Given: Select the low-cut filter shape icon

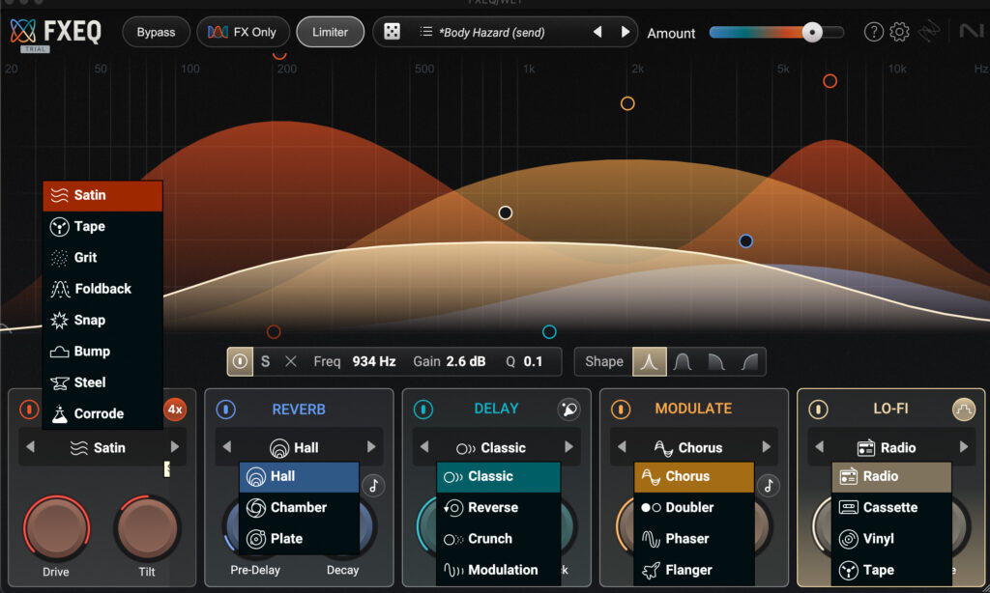Looking at the screenshot, I should [x=749, y=361].
